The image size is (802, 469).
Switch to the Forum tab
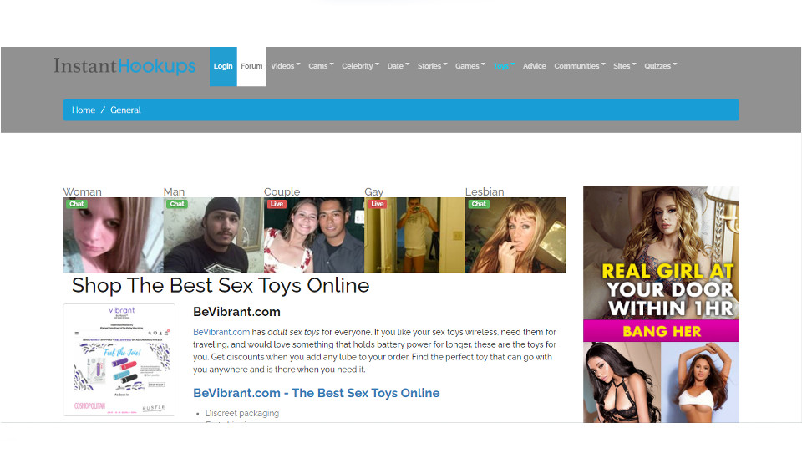click(251, 66)
